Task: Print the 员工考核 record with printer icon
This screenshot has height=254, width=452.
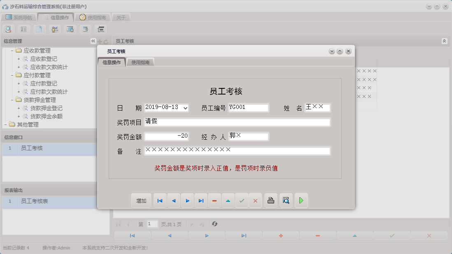Action: coord(270,200)
